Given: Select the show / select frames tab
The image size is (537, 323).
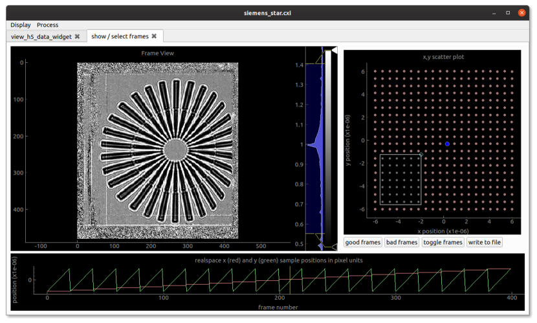Looking at the screenshot, I should coord(120,37).
